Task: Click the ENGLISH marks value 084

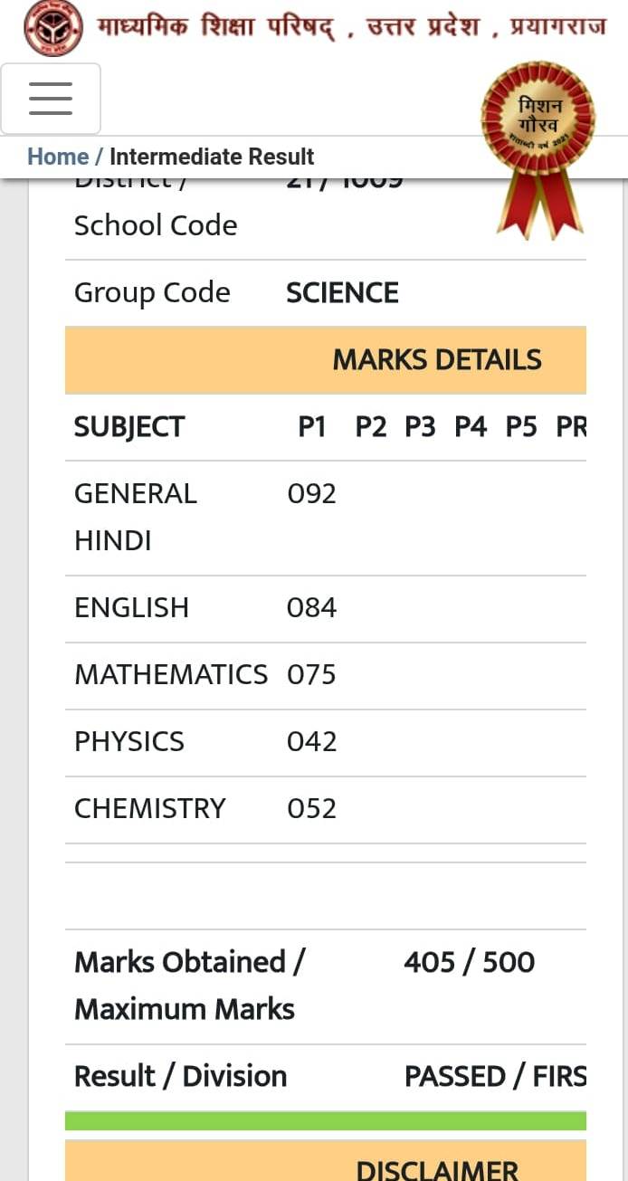Action: (311, 608)
